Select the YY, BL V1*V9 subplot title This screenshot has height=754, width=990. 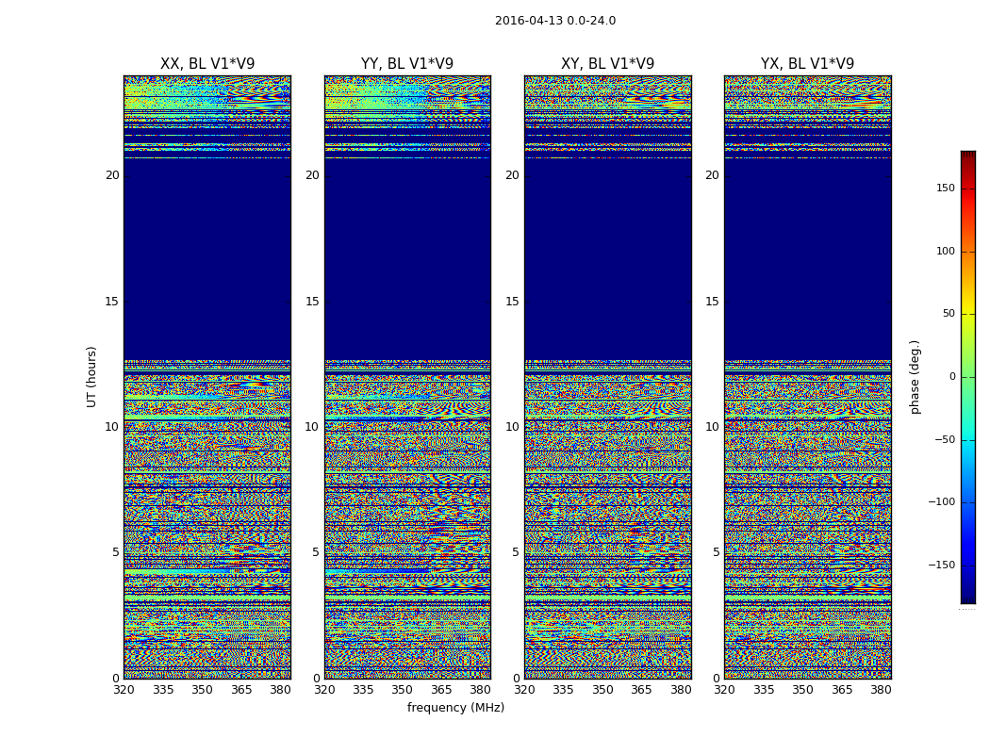[x=407, y=64]
